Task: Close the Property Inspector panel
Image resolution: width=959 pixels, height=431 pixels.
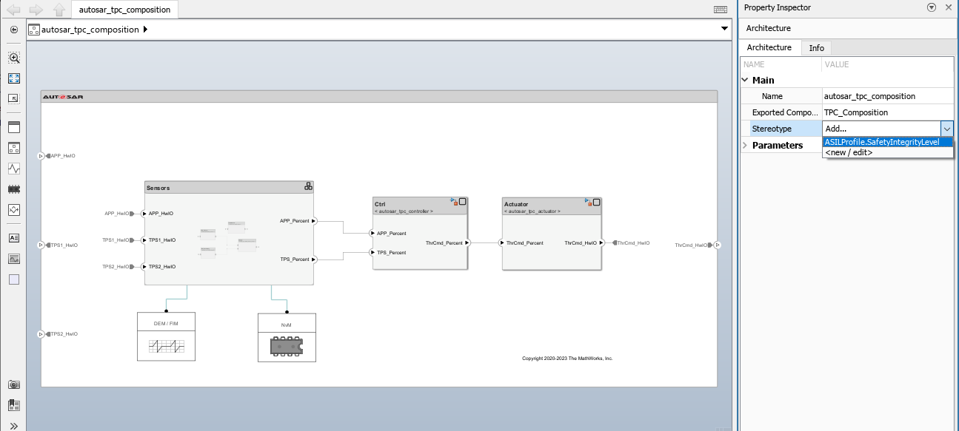Action: tap(949, 7)
